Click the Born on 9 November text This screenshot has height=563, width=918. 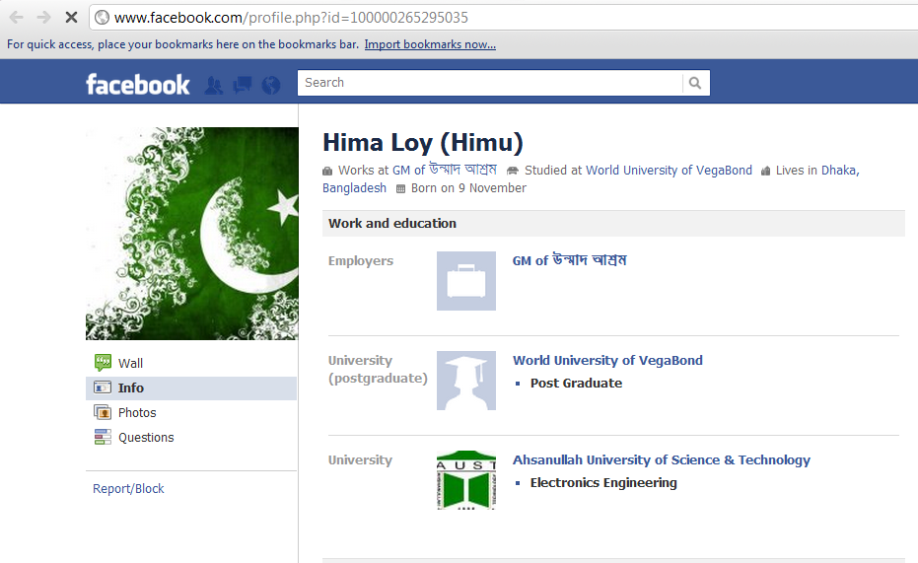tap(468, 188)
